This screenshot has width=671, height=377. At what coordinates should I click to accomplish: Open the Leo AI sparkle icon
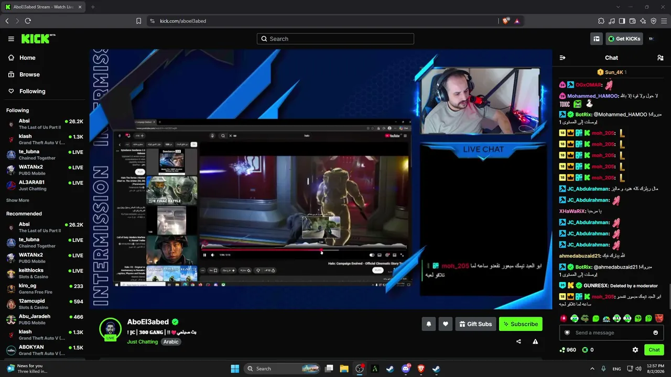point(643,21)
